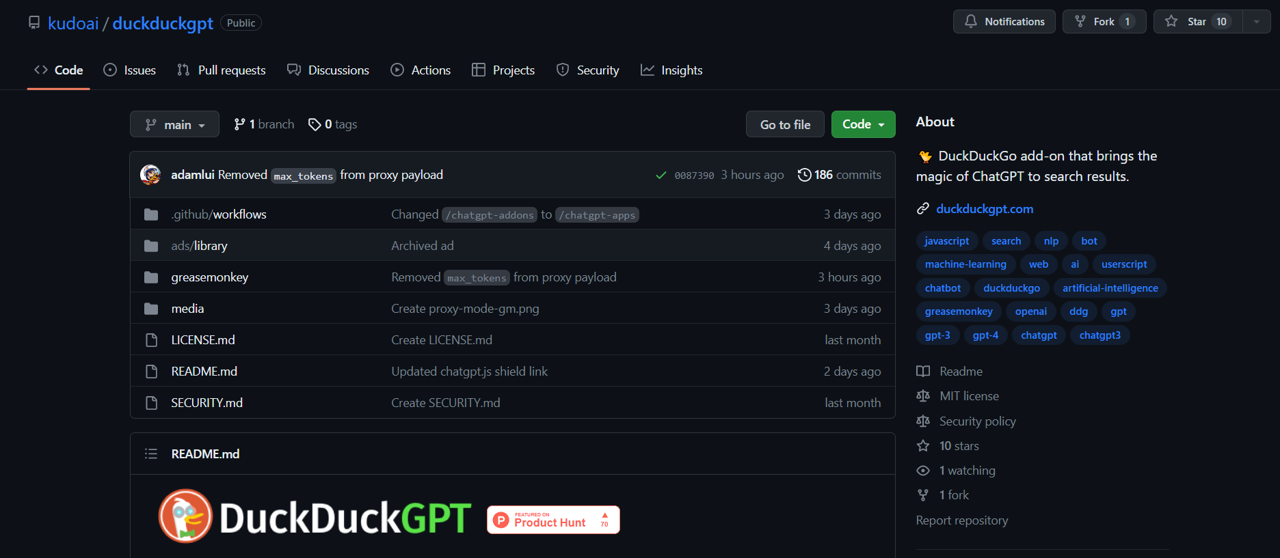1280x558 pixels.
Task: View the 10 stars link
Action: point(948,446)
